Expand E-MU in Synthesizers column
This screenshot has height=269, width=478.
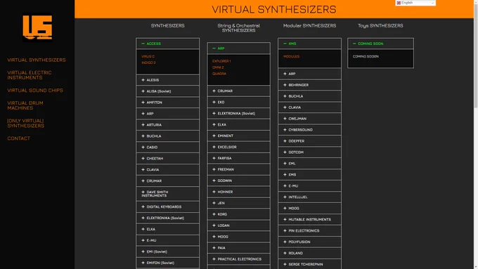(x=168, y=240)
